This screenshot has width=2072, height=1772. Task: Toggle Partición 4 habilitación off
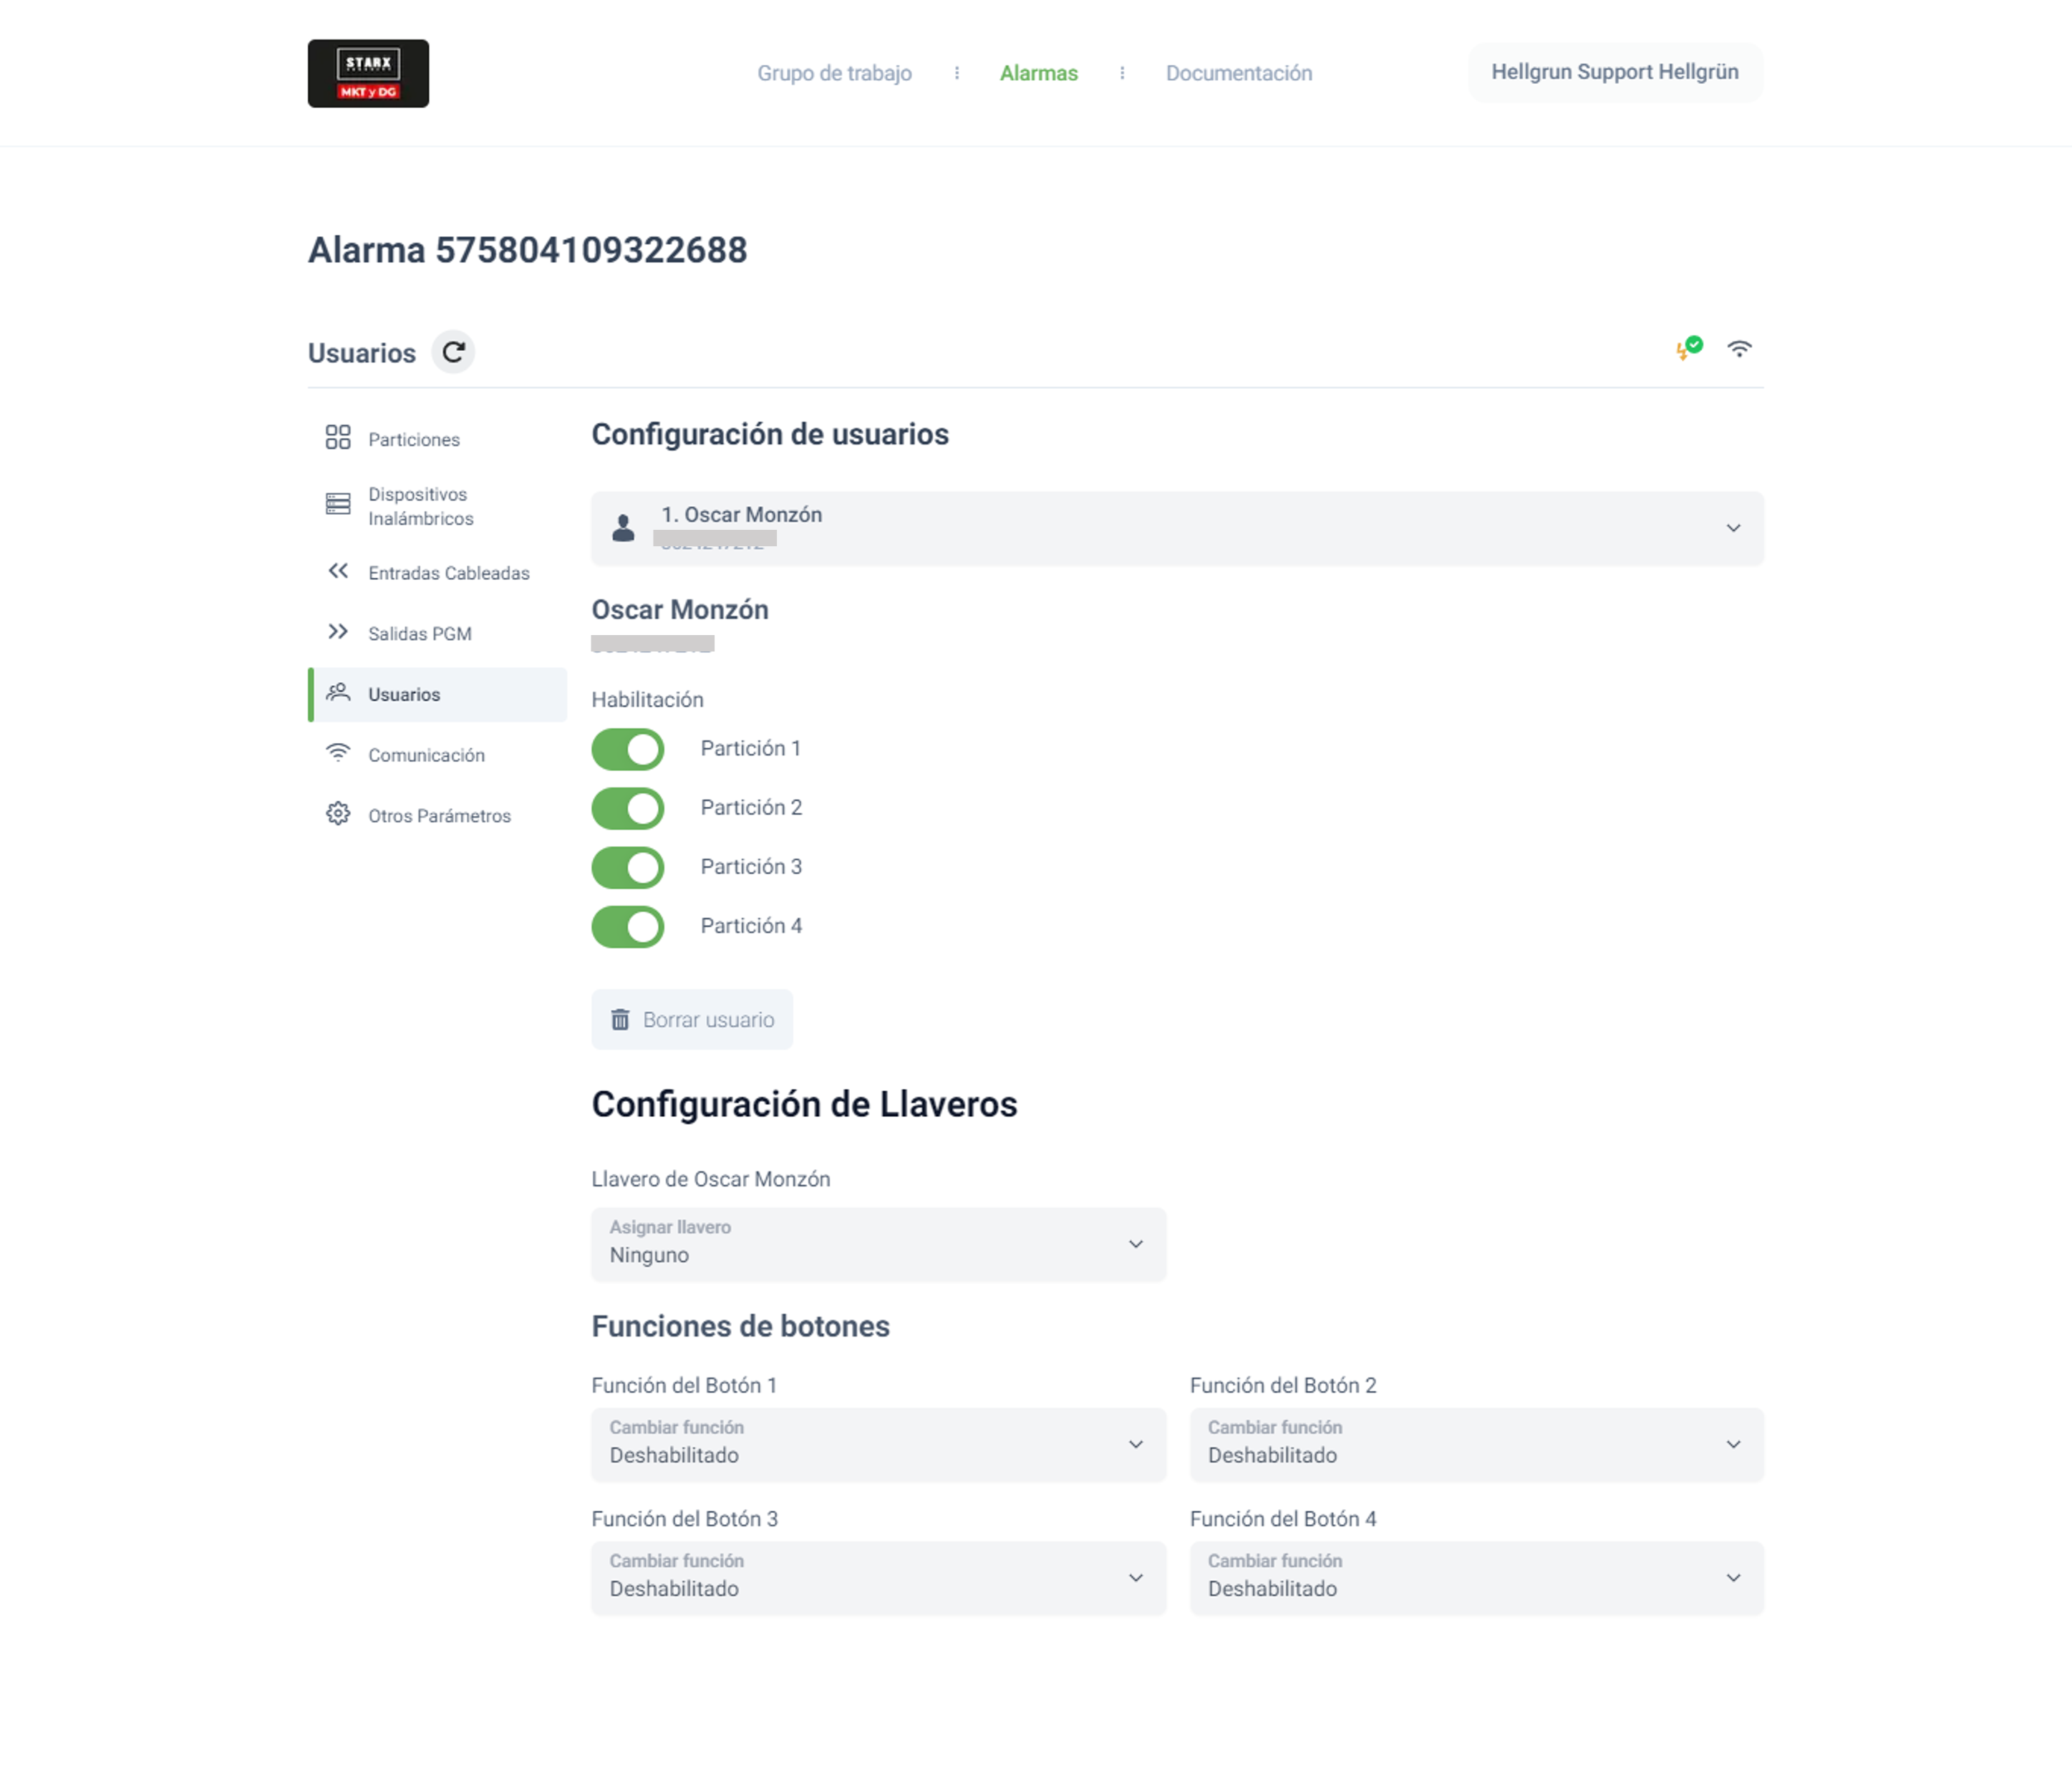click(x=628, y=926)
